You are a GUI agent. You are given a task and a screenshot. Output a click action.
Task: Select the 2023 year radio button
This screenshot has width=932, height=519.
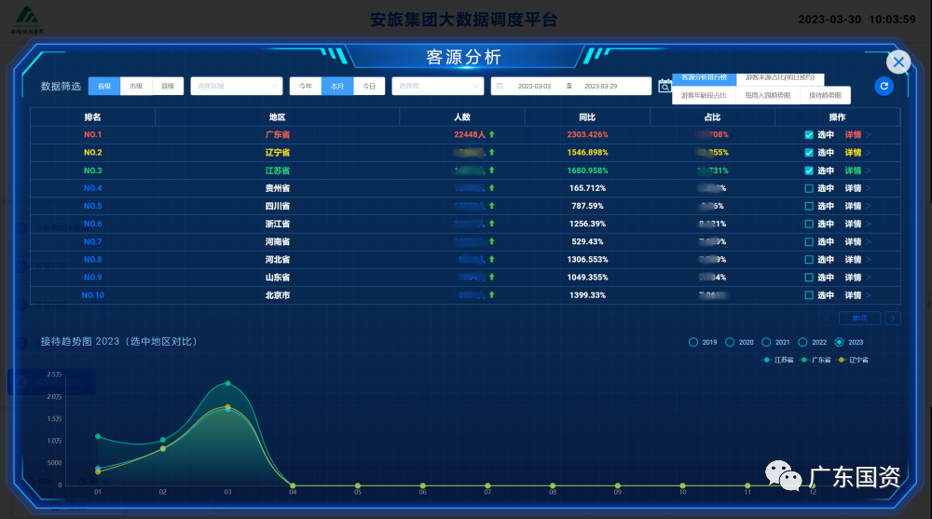pyautogui.click(x=840, y=343)
